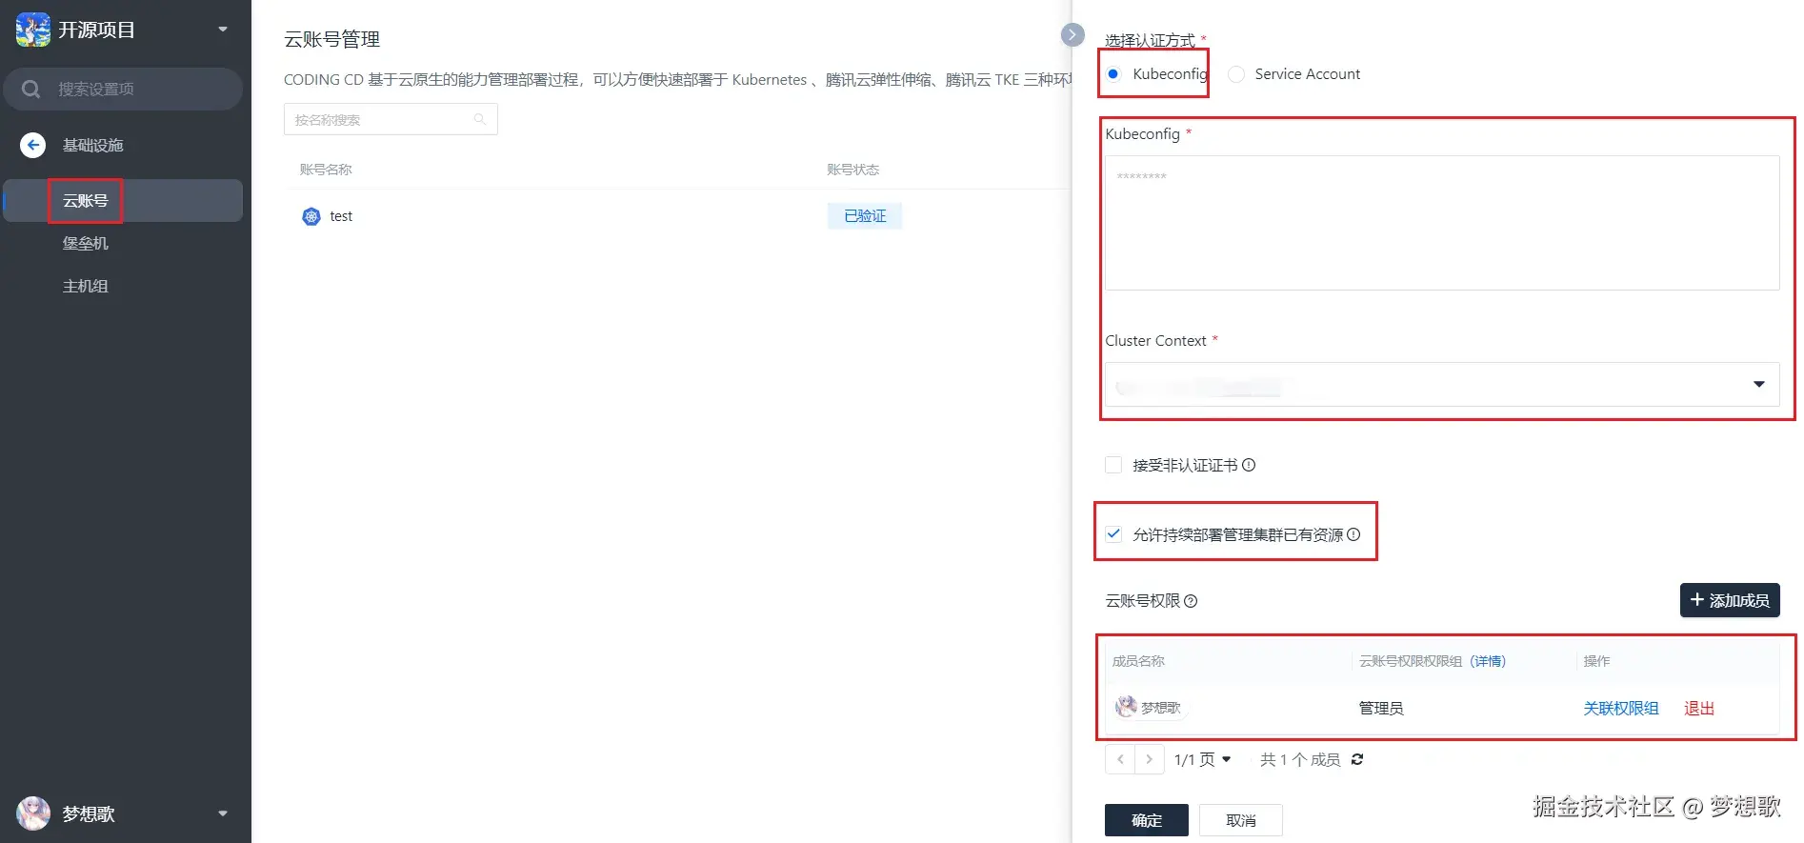Open the test cloud account row
Viewport: 1804px width, 843px height.
(676, 216)
